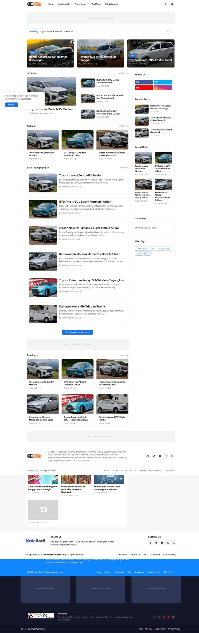Viewport: 199px width, 633px height.
Task: Select the Sedan tag in Main Tags
Action: [x=139, y=254]
